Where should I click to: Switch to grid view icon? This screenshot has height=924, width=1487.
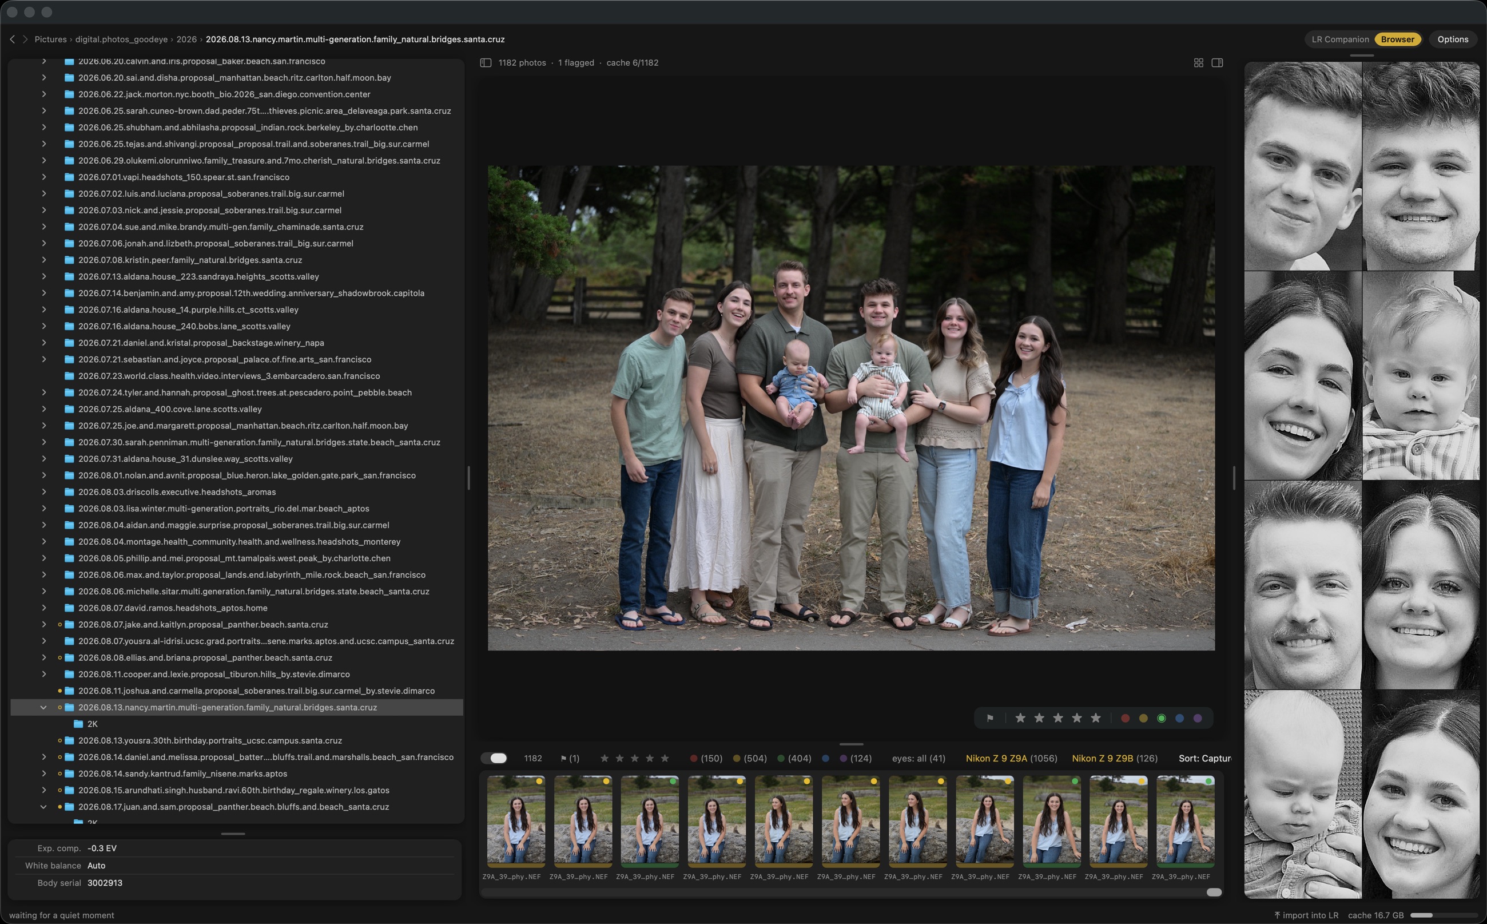coord(1198,63)
